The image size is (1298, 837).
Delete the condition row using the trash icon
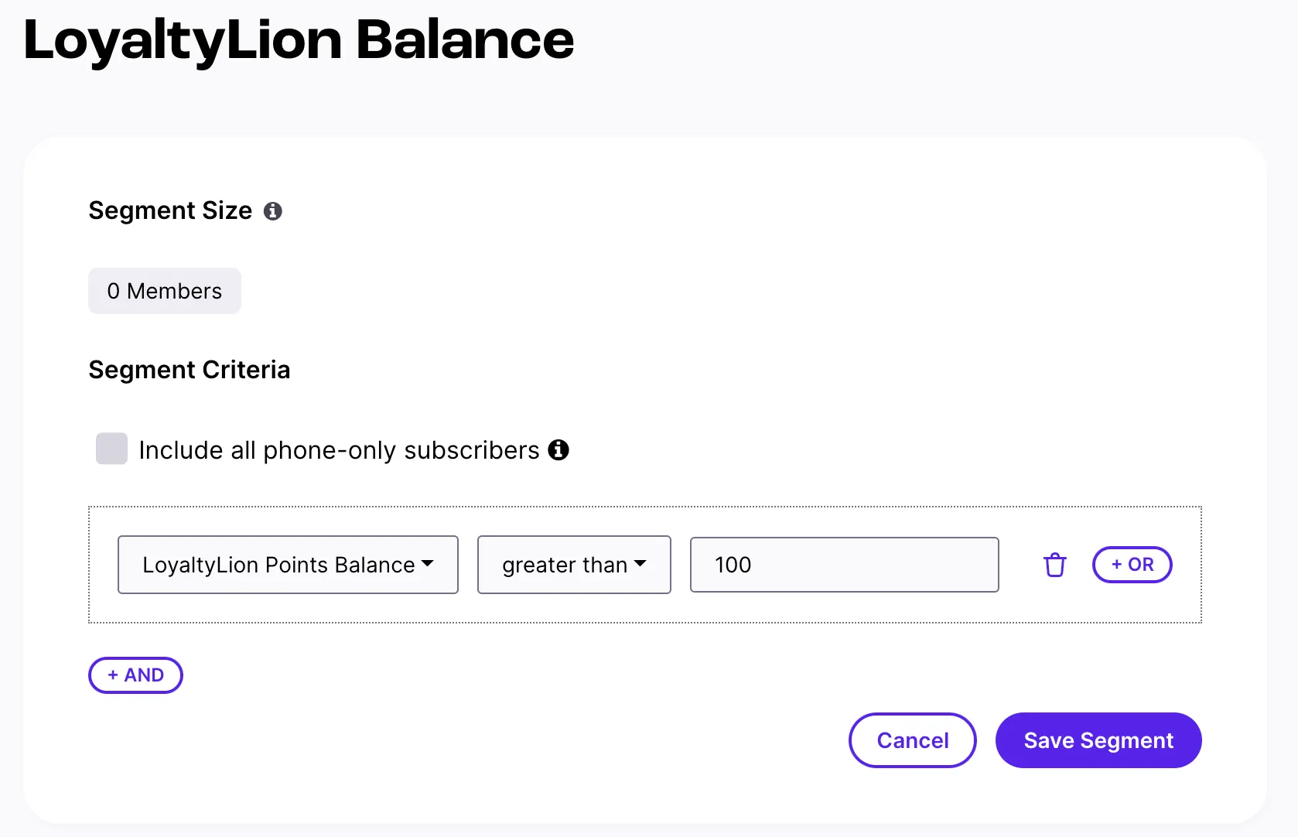point(1055,565)
